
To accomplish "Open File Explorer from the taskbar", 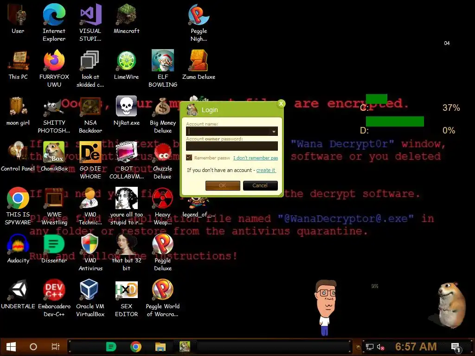I will (x=160, y=347).
